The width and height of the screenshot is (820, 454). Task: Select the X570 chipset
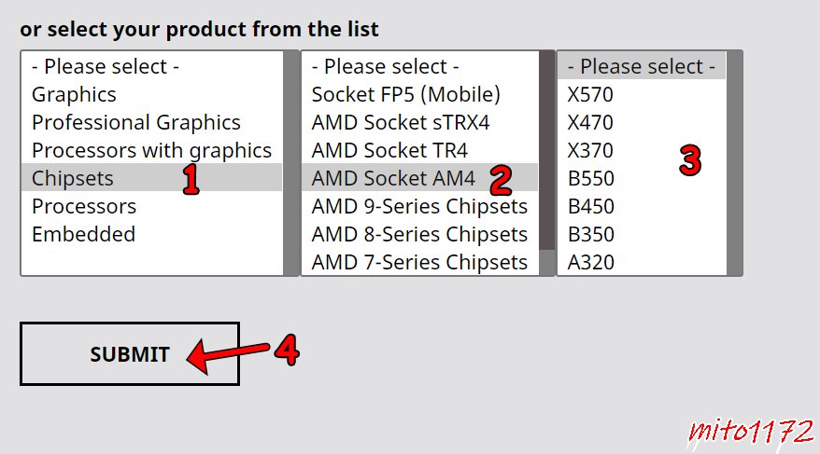click(x=642, y=94)
